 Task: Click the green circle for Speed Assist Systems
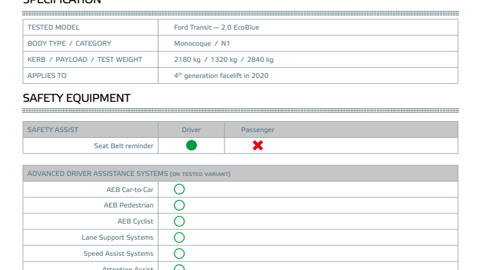(x=179, y=253)
